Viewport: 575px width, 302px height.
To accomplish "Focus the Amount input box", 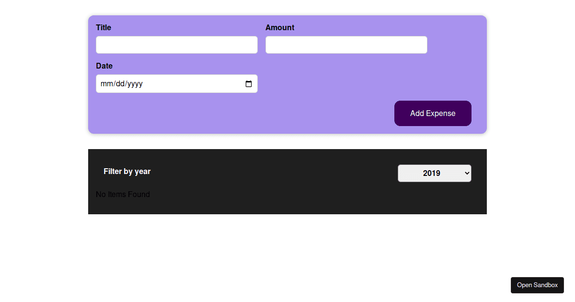I will 346,45.
